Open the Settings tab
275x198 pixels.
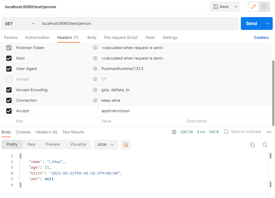click(170, 38)
